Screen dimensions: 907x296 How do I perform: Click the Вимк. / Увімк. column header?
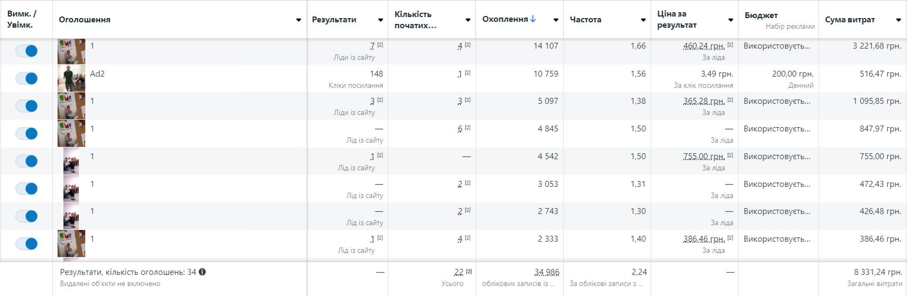(x=22, y=19)
